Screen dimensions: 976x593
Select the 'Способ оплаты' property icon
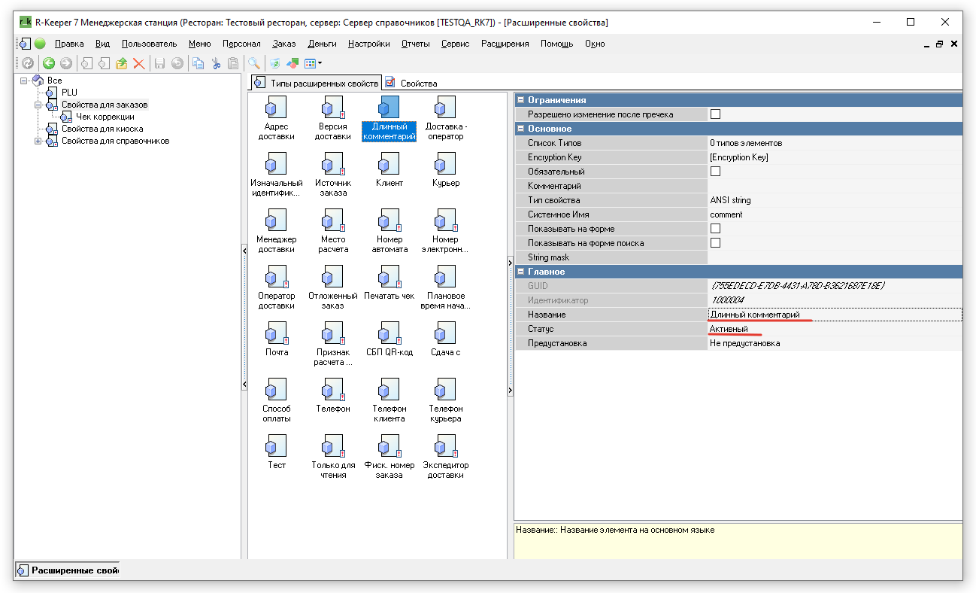[276, 389]
